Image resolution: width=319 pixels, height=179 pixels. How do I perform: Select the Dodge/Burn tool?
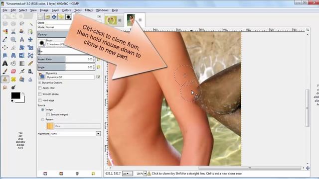pyautogui.click(x=13, y=88)
